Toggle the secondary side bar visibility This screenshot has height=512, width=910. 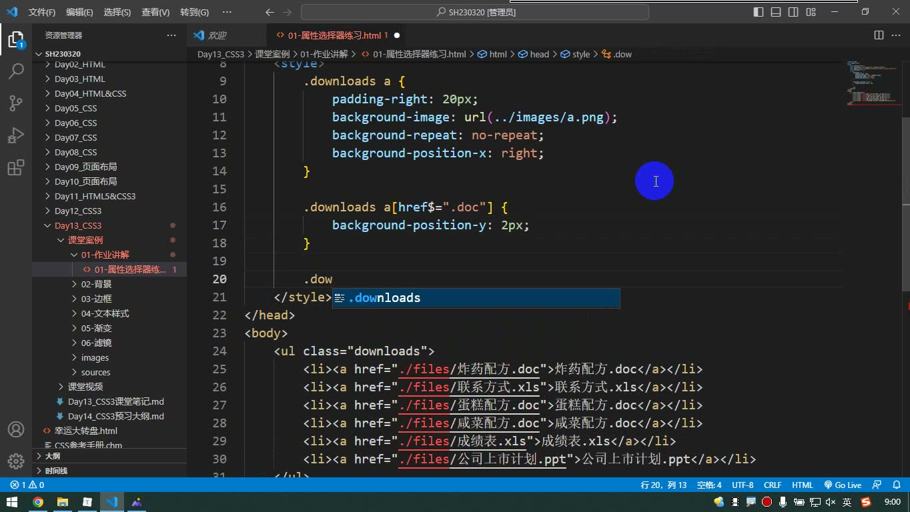[793, 12]
